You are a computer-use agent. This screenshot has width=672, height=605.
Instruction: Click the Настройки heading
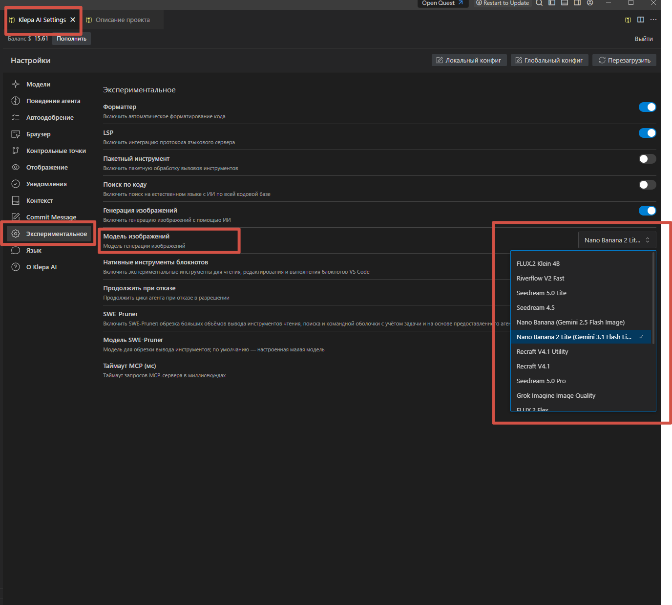point(31,61)
